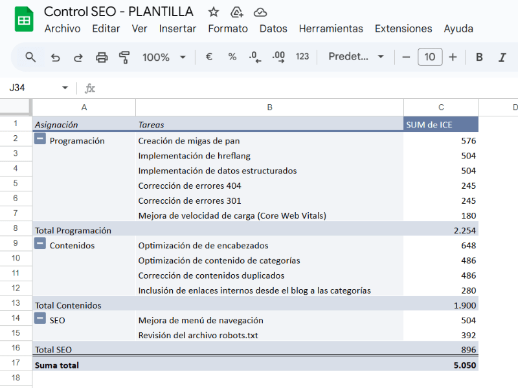This screenshot has width=518, height=388.
Task: Open the Google Sheets home icon
Action: pos(24,19)
